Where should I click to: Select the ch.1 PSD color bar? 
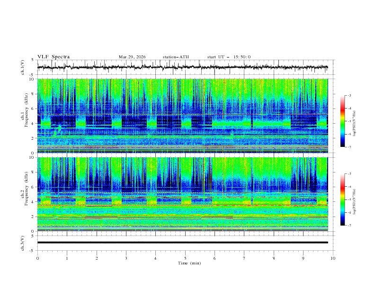click(343, 121)
